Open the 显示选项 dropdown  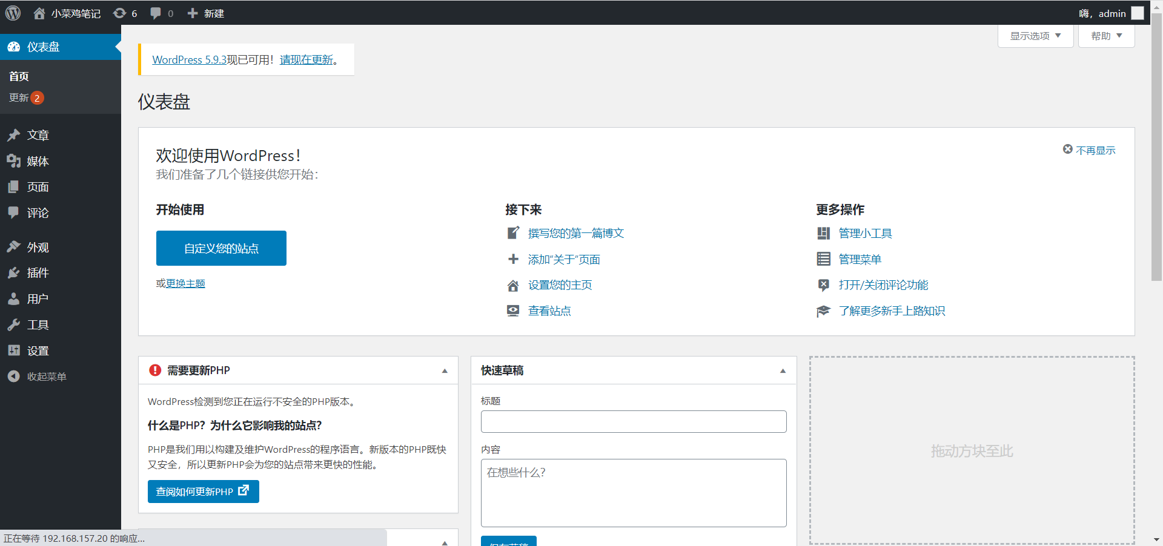(x=1036, y=36)
